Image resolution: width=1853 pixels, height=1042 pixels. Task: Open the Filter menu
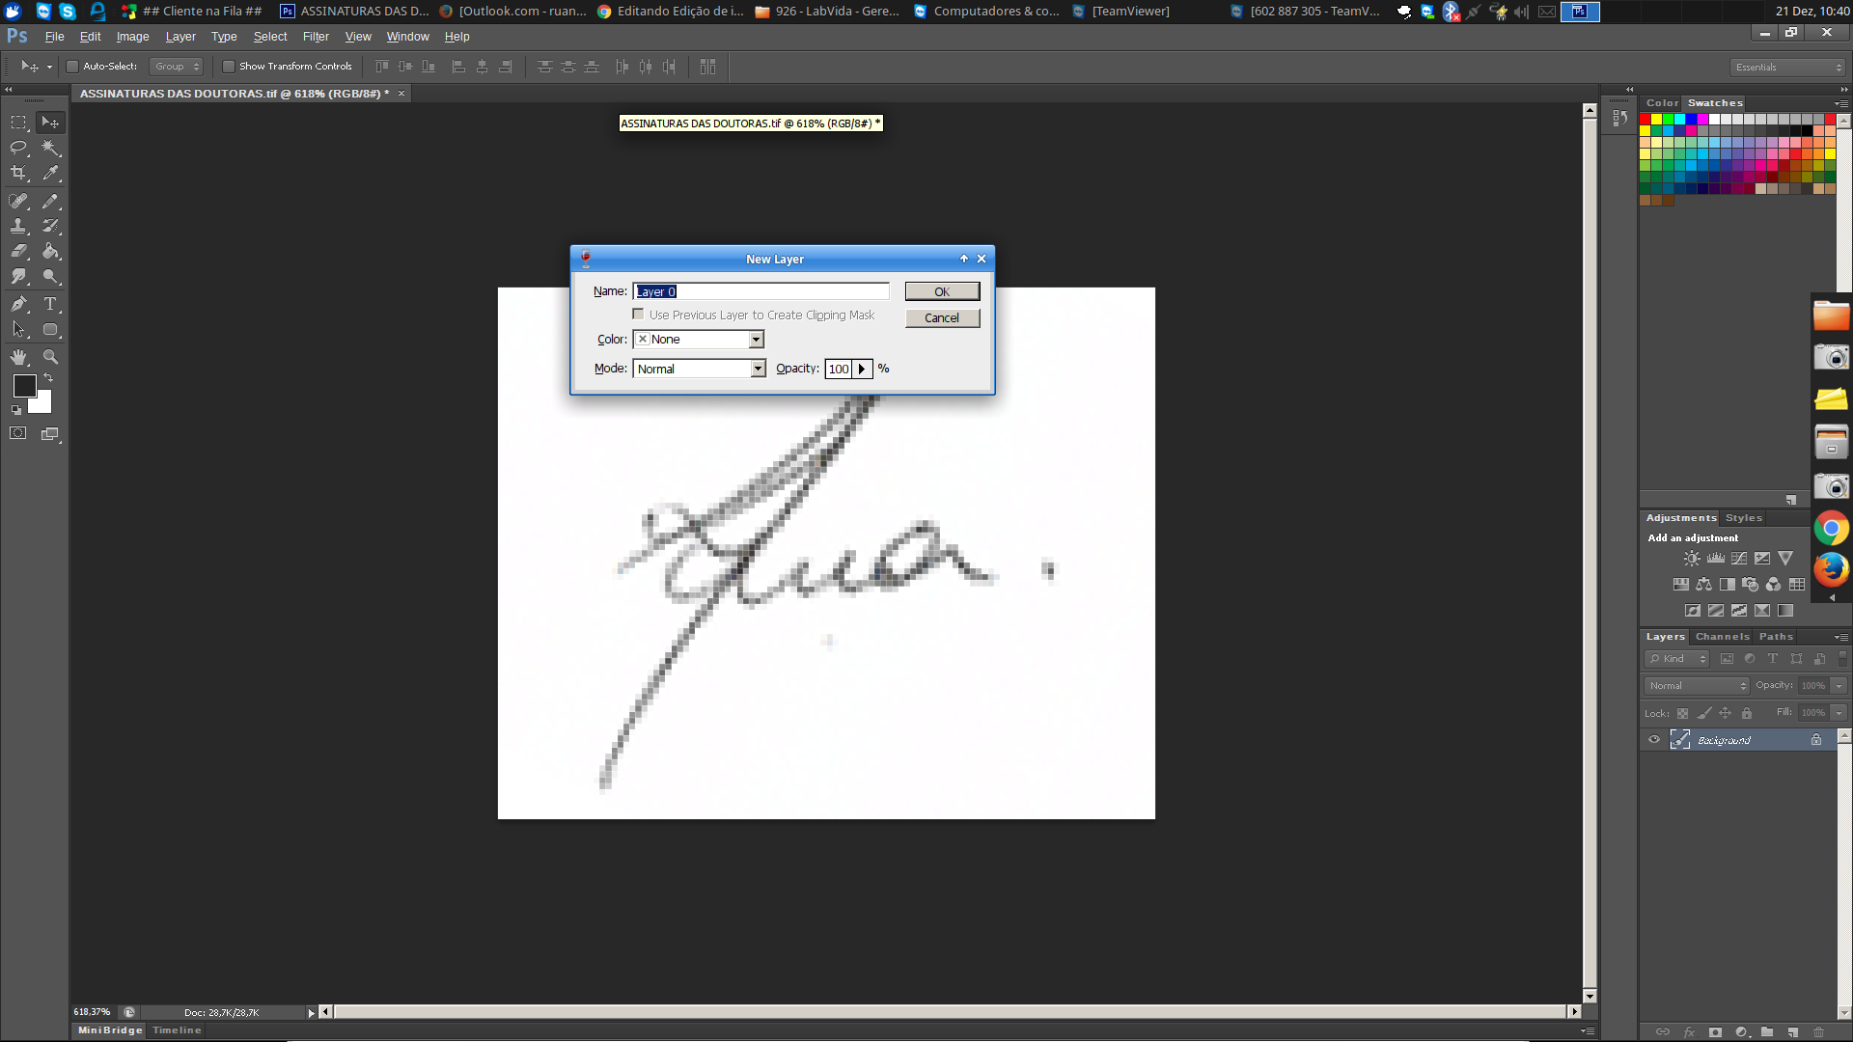[x=316, y=37]
